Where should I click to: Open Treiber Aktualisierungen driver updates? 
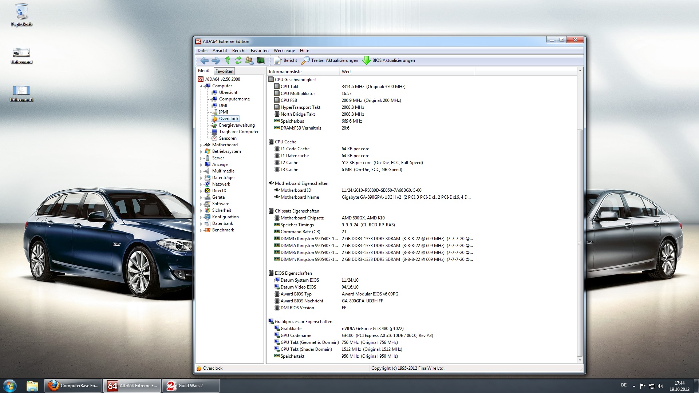330,60
